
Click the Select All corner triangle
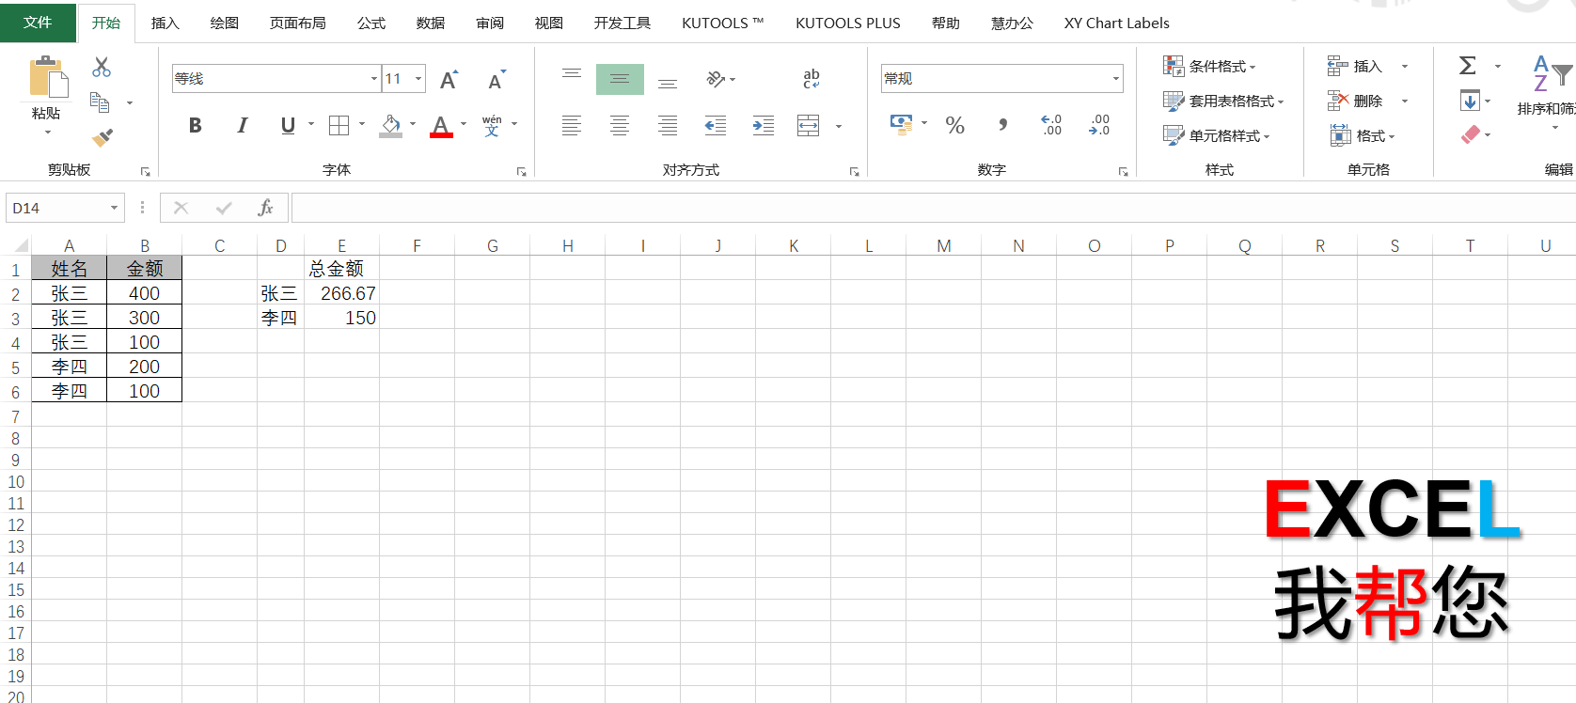click(20, 246)
